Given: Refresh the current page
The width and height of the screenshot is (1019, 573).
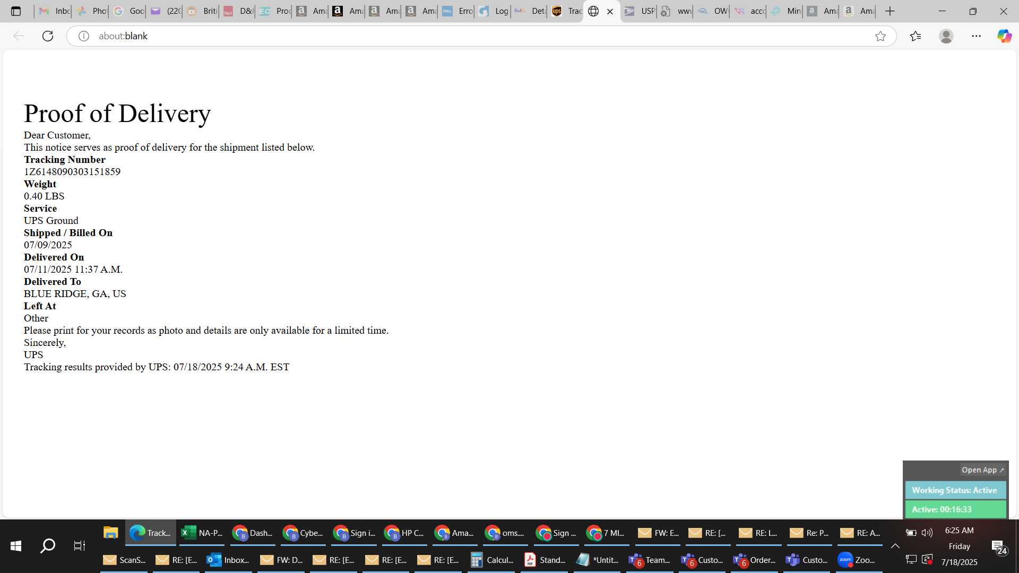Looking at the screenshot, I should 48,36.
